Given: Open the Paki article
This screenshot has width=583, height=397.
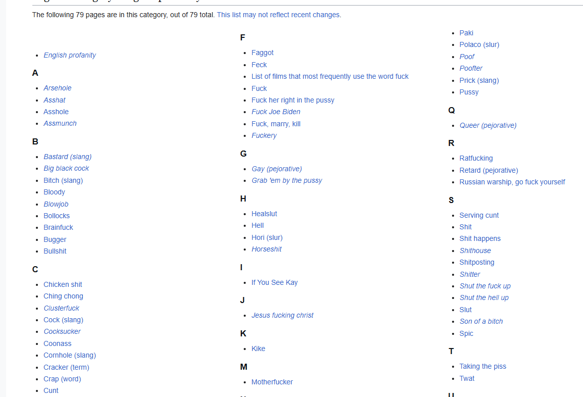Looking at the screenshot, I should coord(466,33).
